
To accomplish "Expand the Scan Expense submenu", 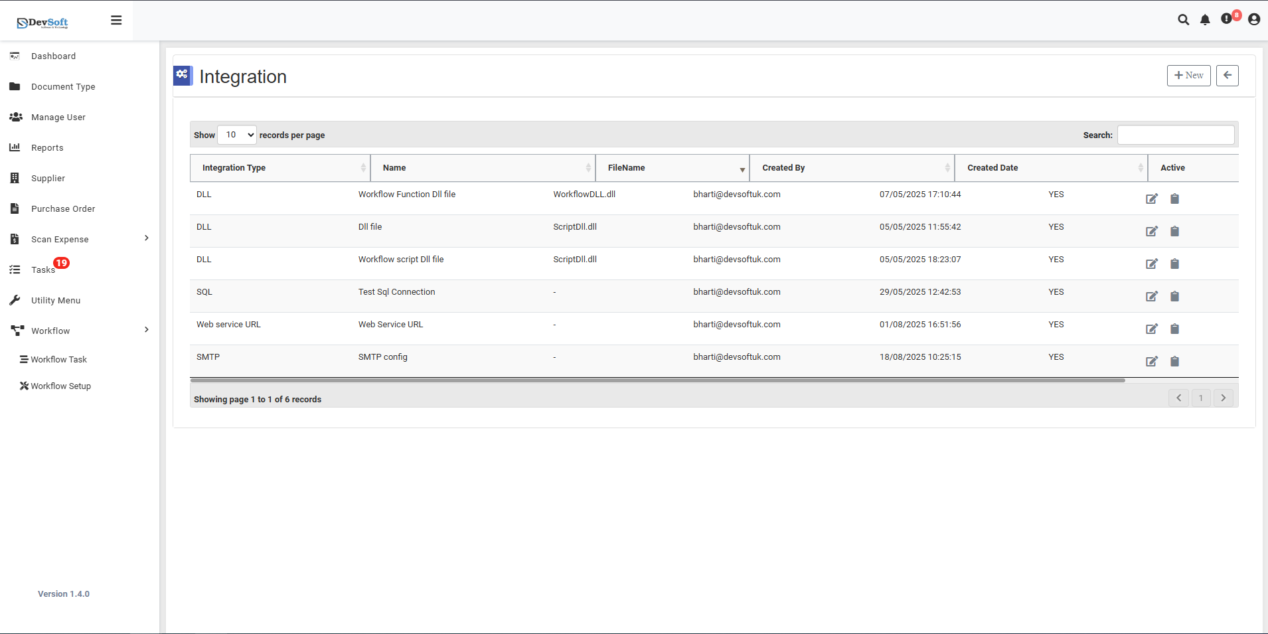I will 147,238.
